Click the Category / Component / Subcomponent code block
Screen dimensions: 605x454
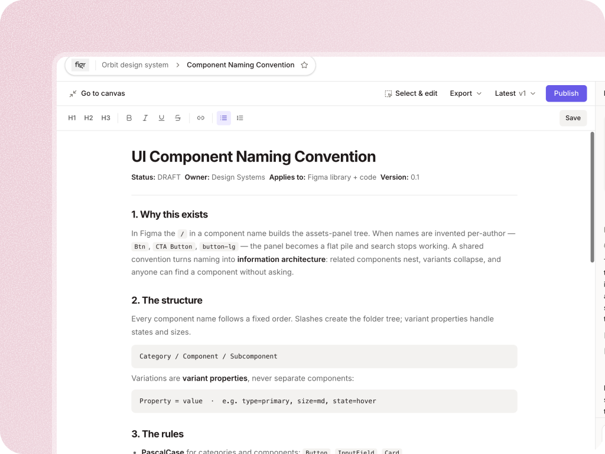[324, 356]
